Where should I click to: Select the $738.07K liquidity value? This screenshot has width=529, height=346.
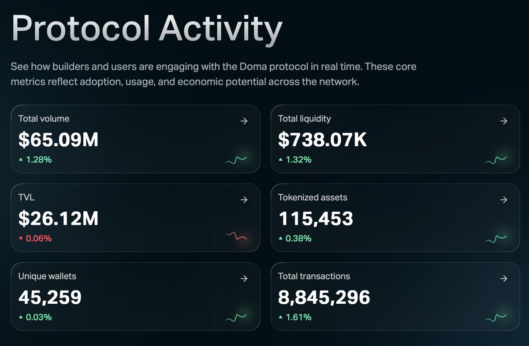tap(322, 140)
